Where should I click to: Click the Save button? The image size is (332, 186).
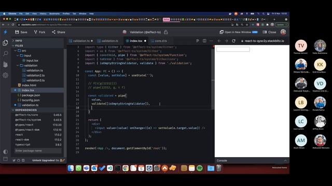[x=21, y=32]
